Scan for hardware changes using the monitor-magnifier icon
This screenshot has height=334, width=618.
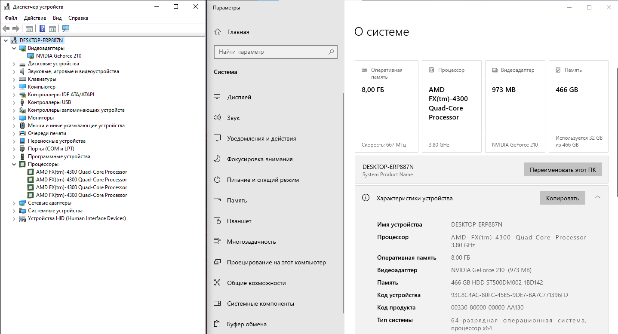pos(66,29)
